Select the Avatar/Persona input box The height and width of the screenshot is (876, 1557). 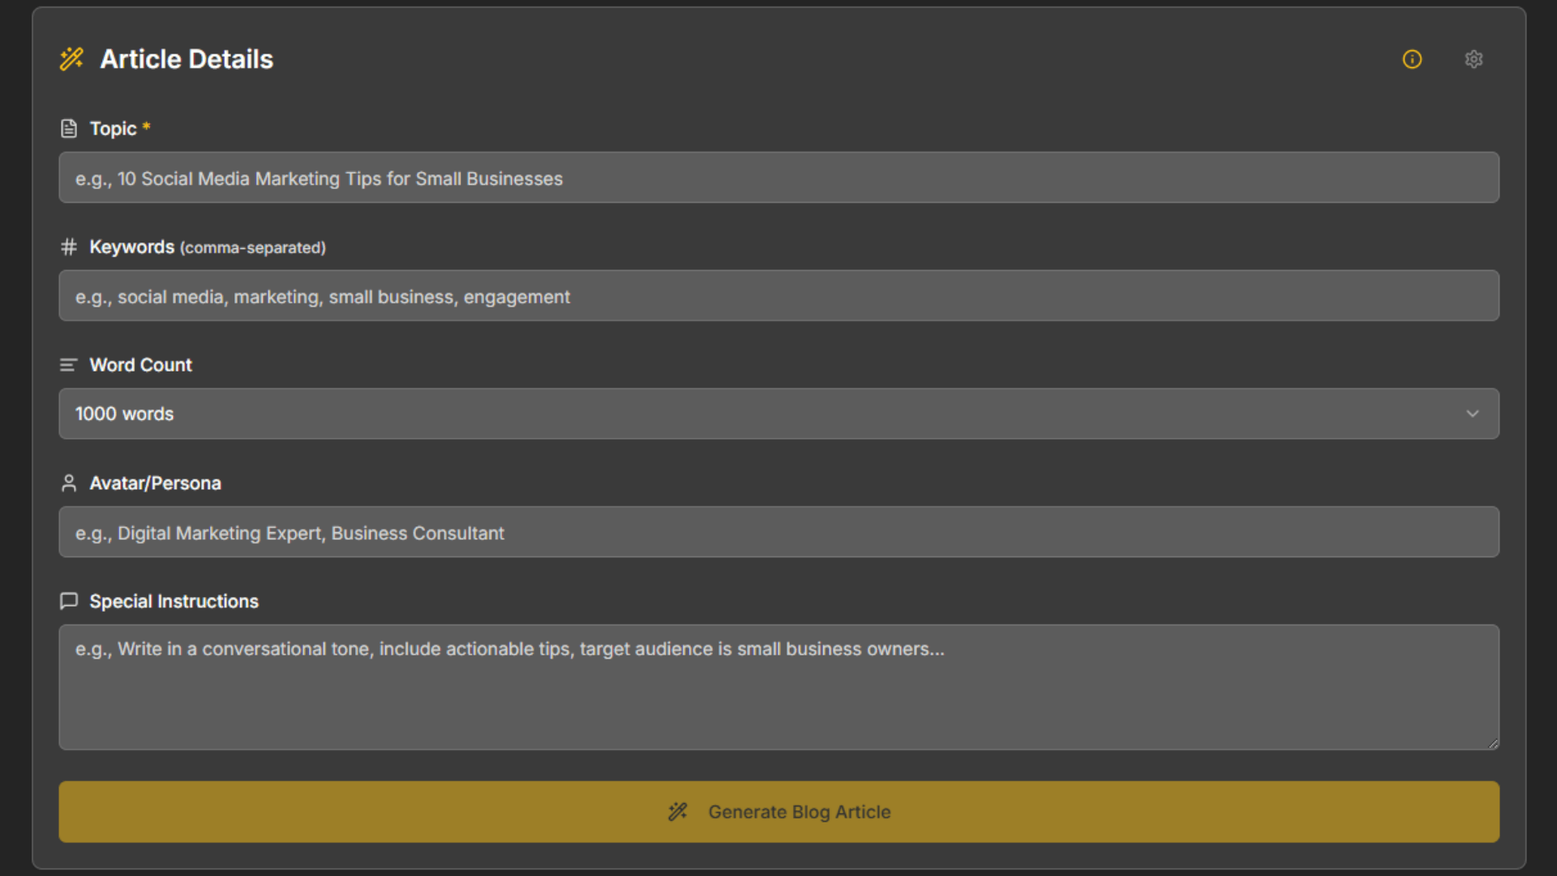[x=778, y=532]
